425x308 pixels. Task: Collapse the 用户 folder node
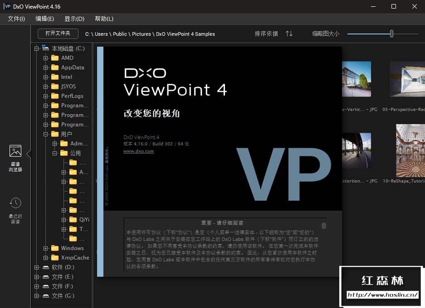point(46,134)
